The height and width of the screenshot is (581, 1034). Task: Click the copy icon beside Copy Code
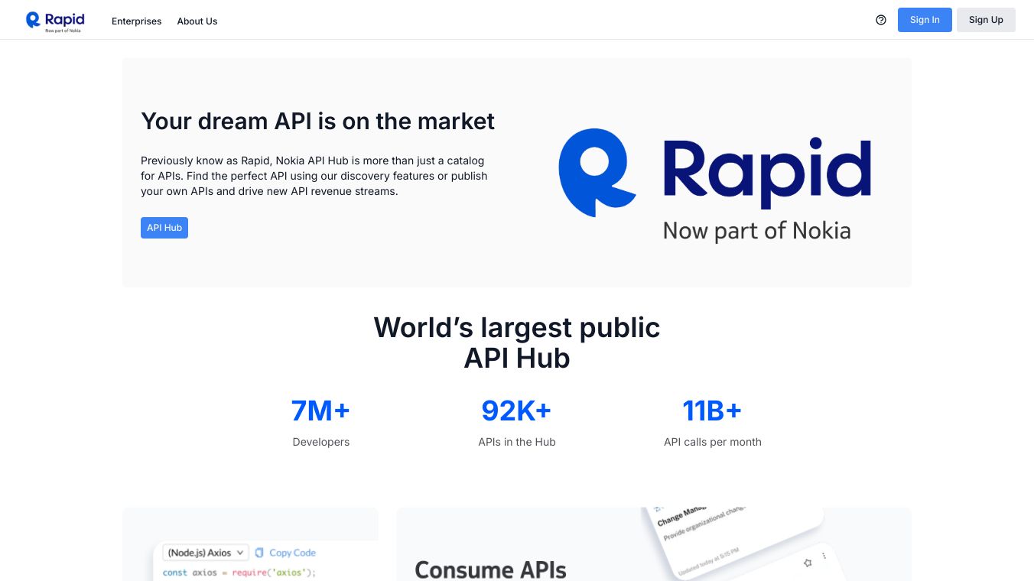(x=259, y=553)
